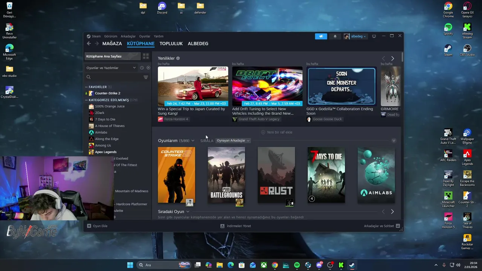Open the Görünüm menu
The image size is (482, 271).
111,36
